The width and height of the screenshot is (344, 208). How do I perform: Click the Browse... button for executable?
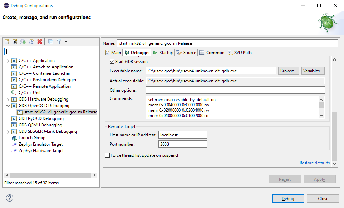coord(289,71)
